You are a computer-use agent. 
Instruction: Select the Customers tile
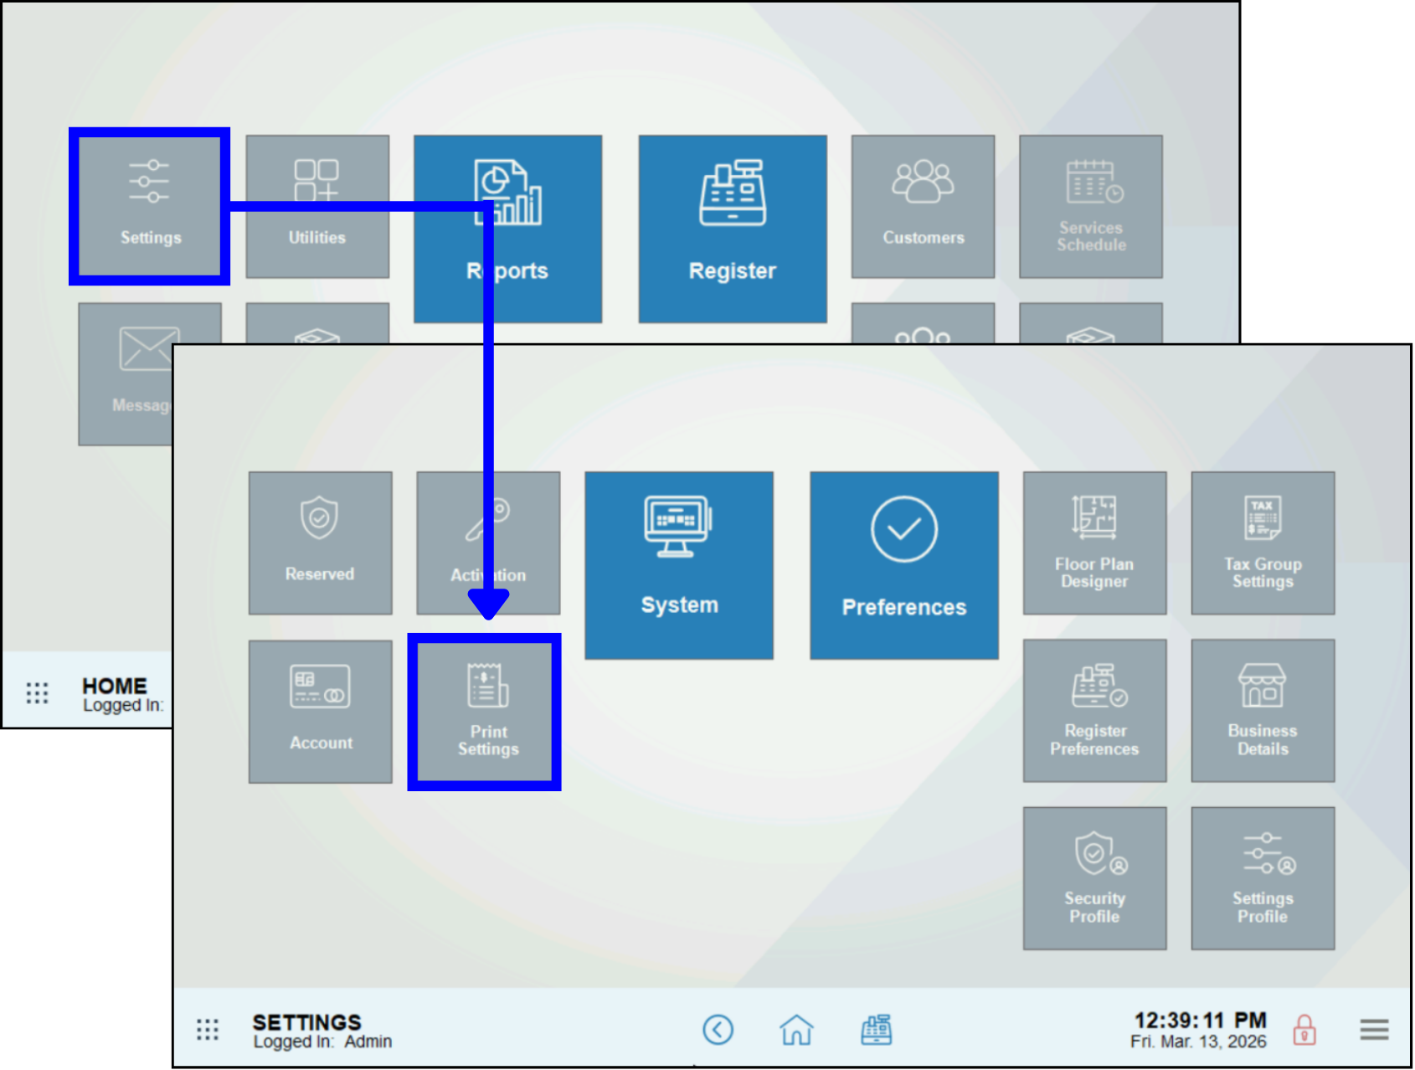[923, 206]
